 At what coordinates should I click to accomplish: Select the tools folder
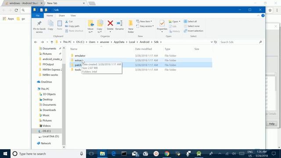[78, 70]
